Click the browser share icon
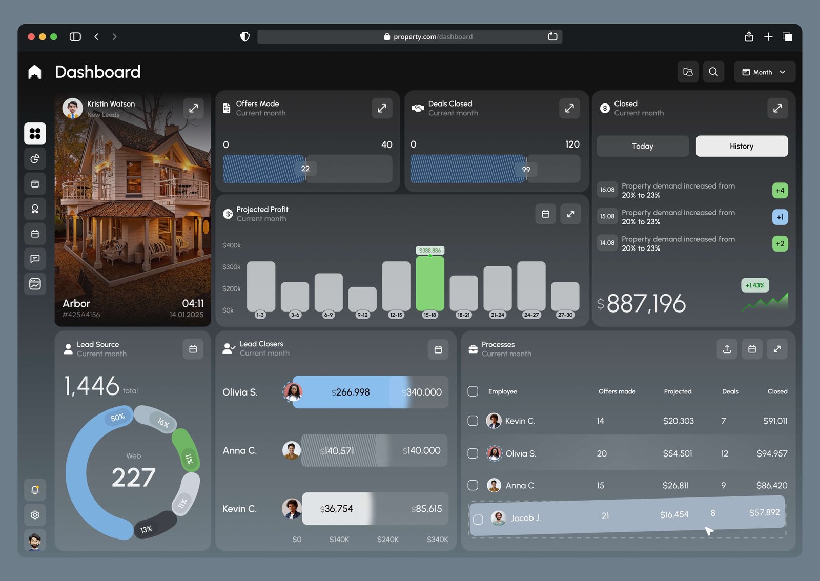The width and height of the screenshot is (820, 581). [x=749, y=37]
